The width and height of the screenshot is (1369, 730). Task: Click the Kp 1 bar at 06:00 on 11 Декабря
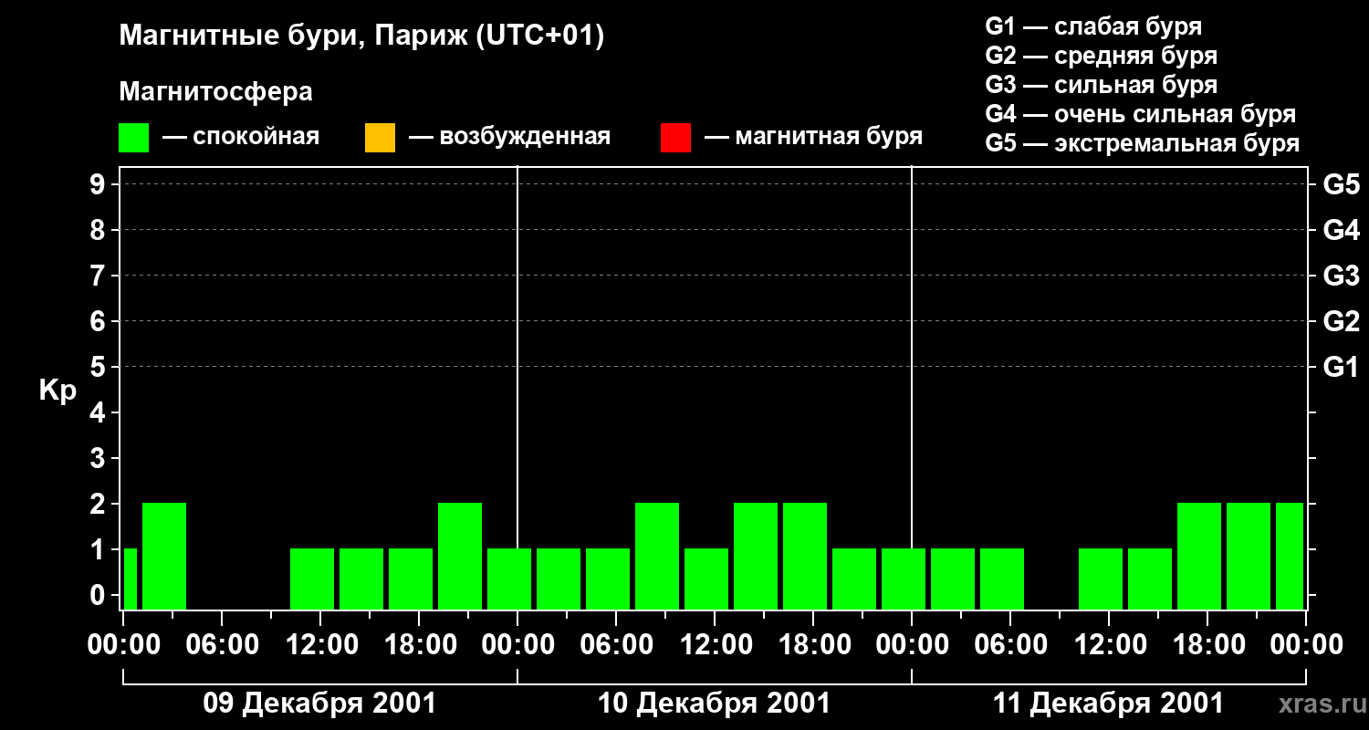pyautogui.click(x=1002, y=579)
